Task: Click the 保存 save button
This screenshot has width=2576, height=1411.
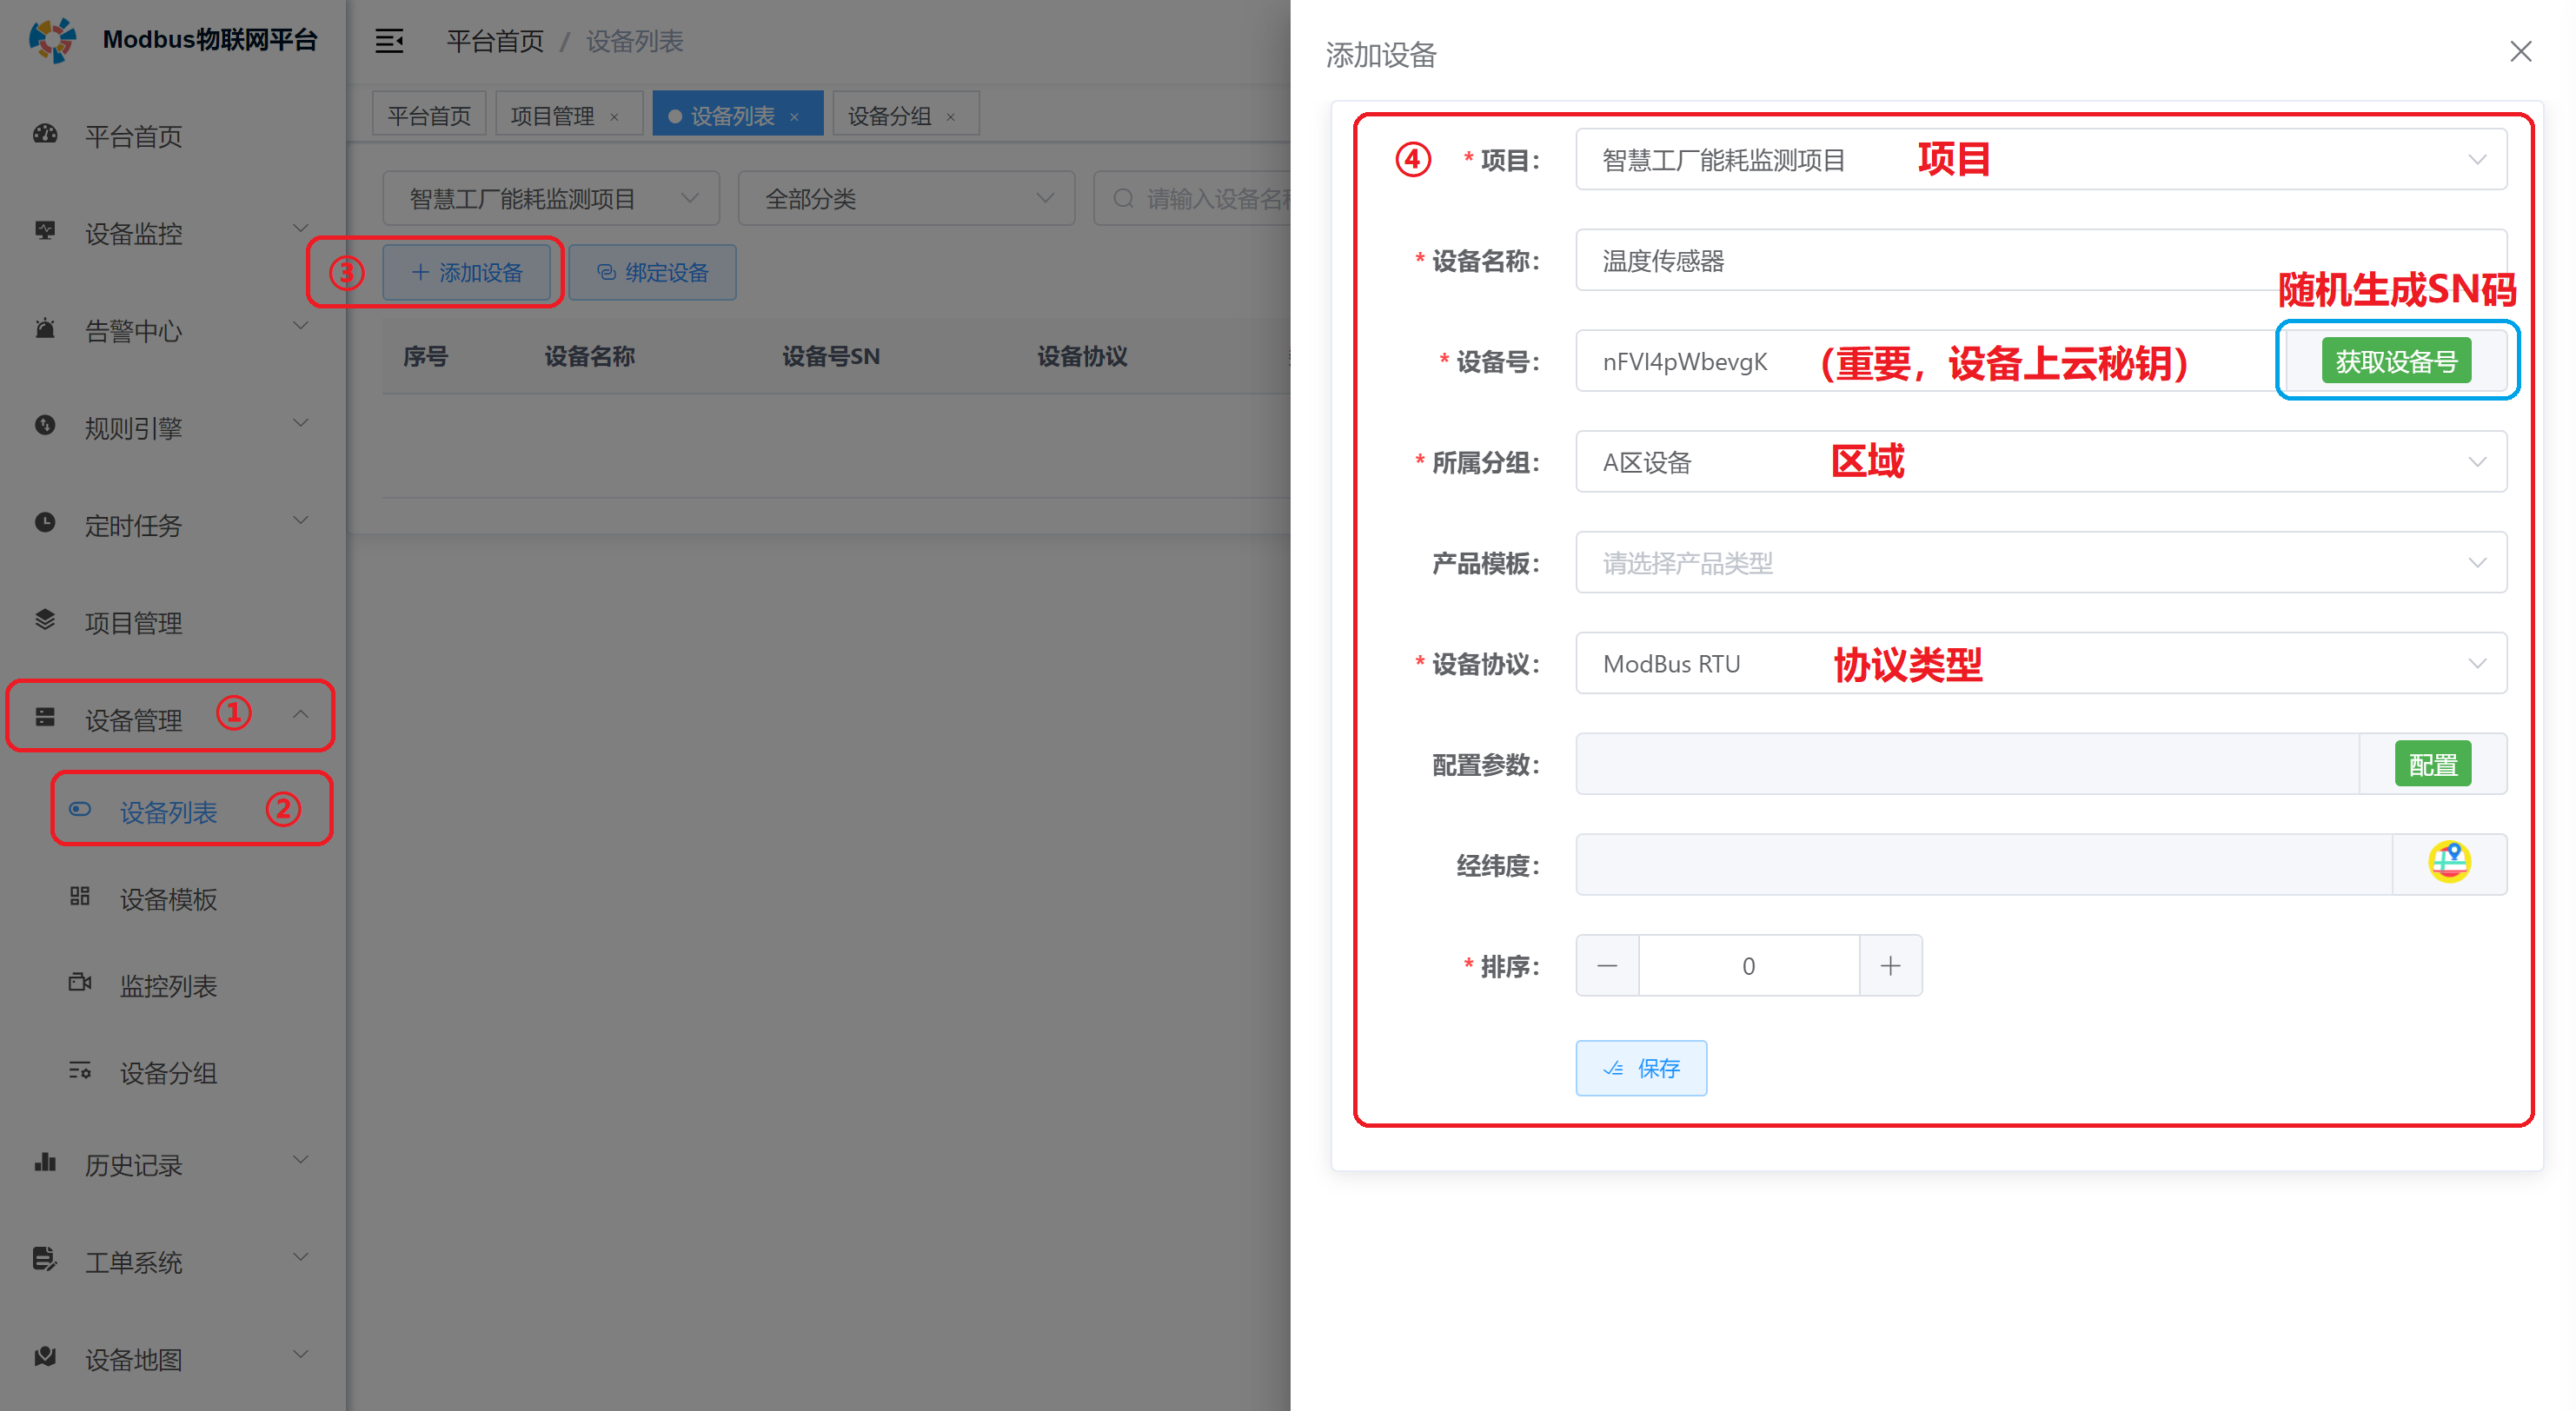Action: point(1641,1068)
